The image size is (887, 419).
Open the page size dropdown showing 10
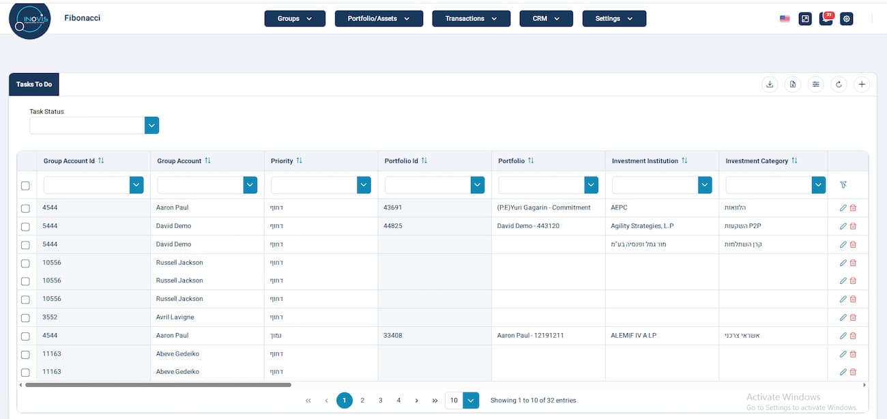click(x=471, y=401)
